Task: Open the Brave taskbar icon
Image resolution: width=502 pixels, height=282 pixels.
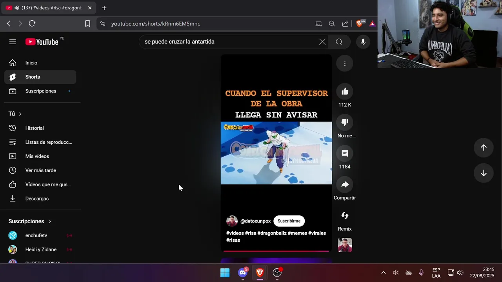Action: point(260,273)
